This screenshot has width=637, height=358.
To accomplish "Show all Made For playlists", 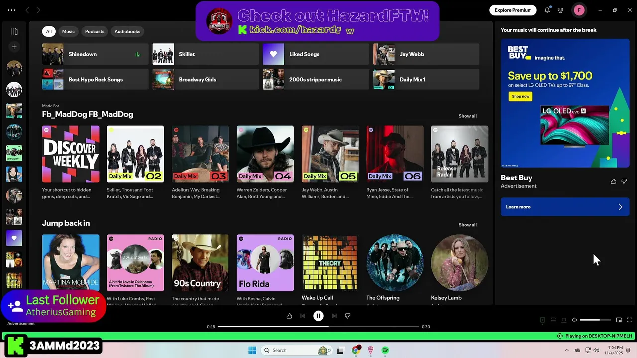I will 467,116.
